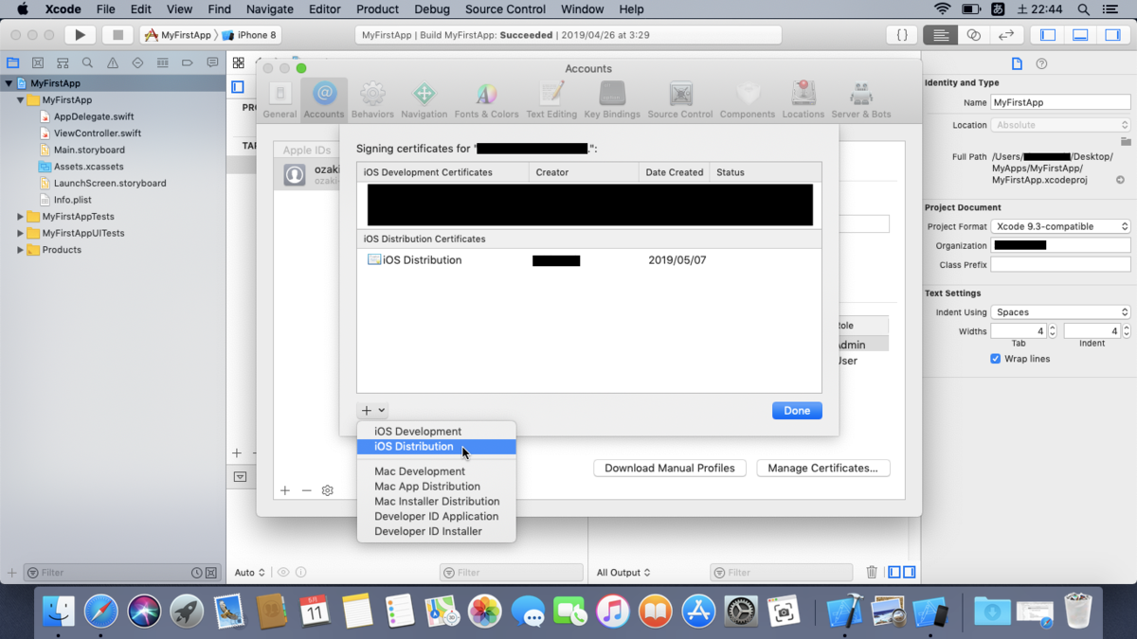Open Source Control preferences tab

click(x=680, y=99)
